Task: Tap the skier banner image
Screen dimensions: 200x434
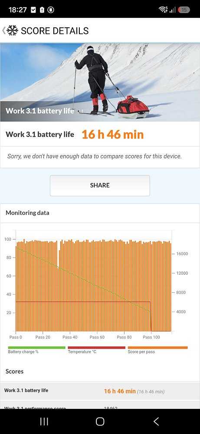Action: (100, 82)
